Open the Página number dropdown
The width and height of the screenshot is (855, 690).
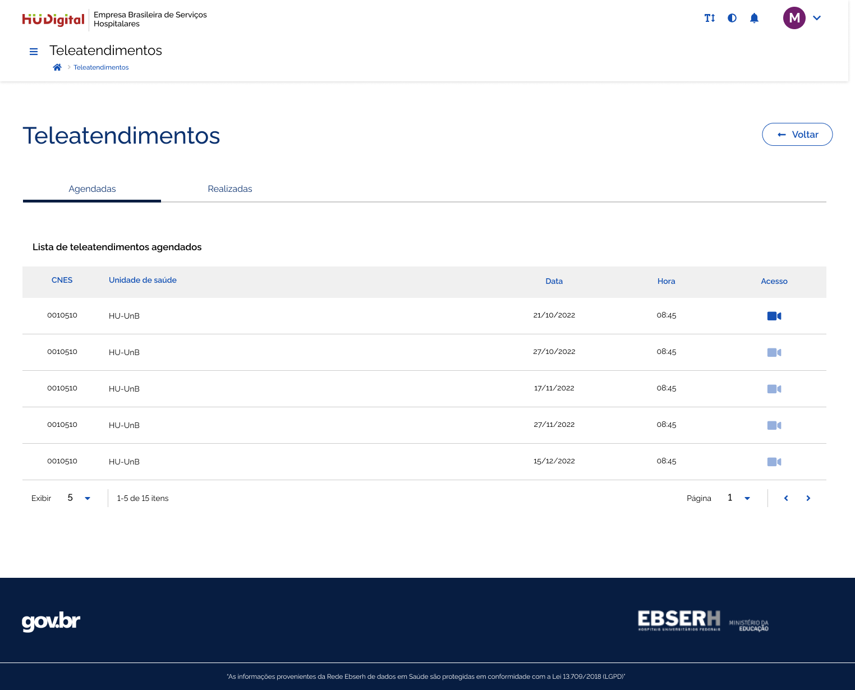738,498
